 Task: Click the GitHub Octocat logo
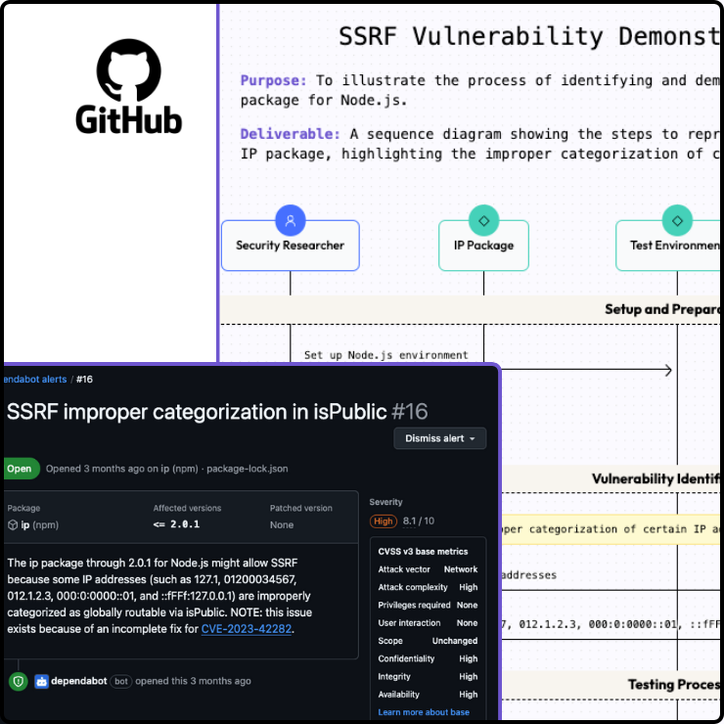[129, 70]
